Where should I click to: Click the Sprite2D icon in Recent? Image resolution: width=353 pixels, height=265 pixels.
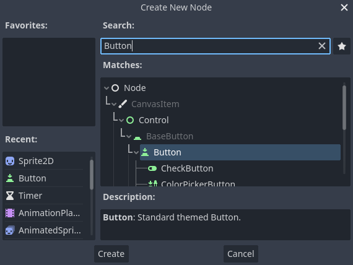pos(10,161)
